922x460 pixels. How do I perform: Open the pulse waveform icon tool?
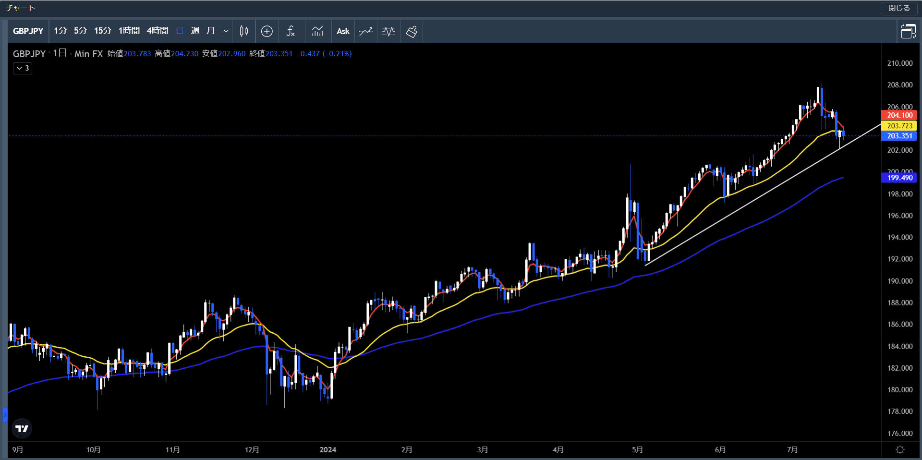point(388,31)
